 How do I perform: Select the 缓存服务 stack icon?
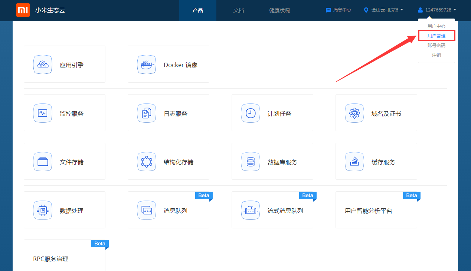pyautogui.click(x=354, y=162)
